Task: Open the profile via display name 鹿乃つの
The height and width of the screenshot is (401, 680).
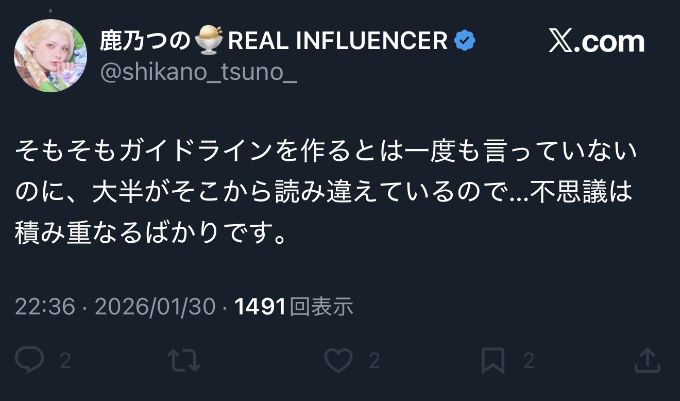Action: coord(145,41)
